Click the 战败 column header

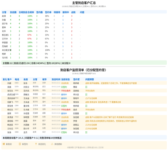(x=73, y=12)
